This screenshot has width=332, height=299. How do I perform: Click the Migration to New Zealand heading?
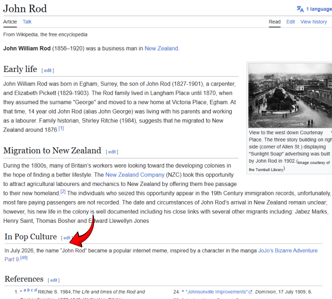52,151
